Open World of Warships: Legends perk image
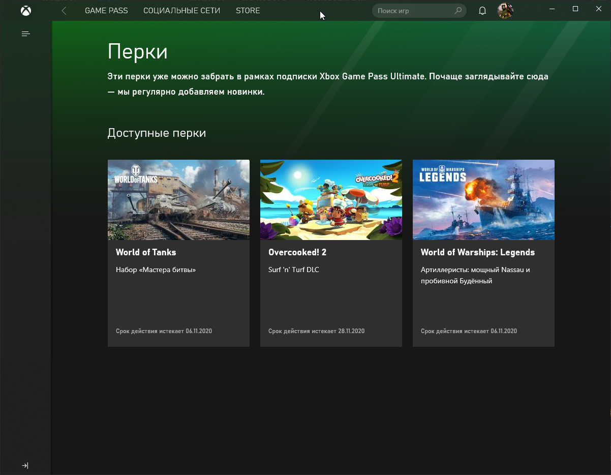The image size is (611, 475). [483, 200]
